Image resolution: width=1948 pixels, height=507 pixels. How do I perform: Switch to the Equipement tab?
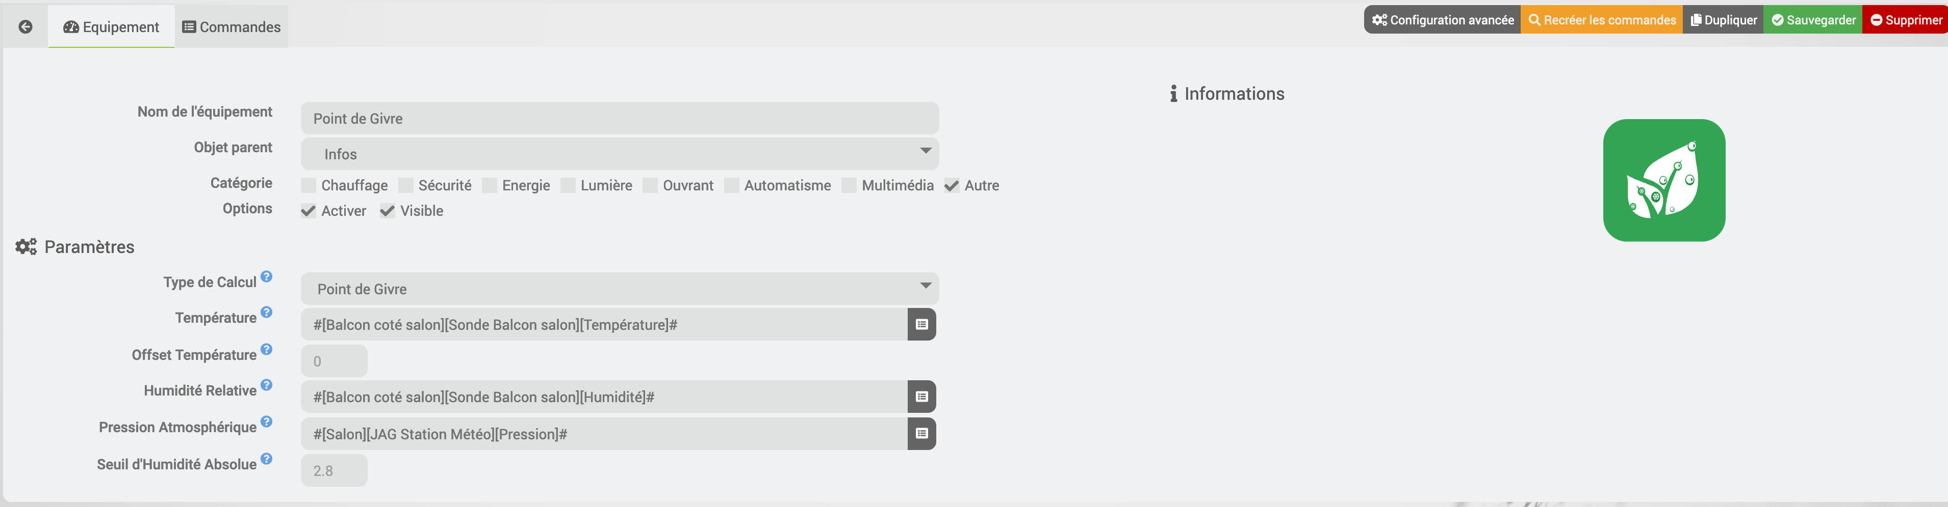(111, 27)
